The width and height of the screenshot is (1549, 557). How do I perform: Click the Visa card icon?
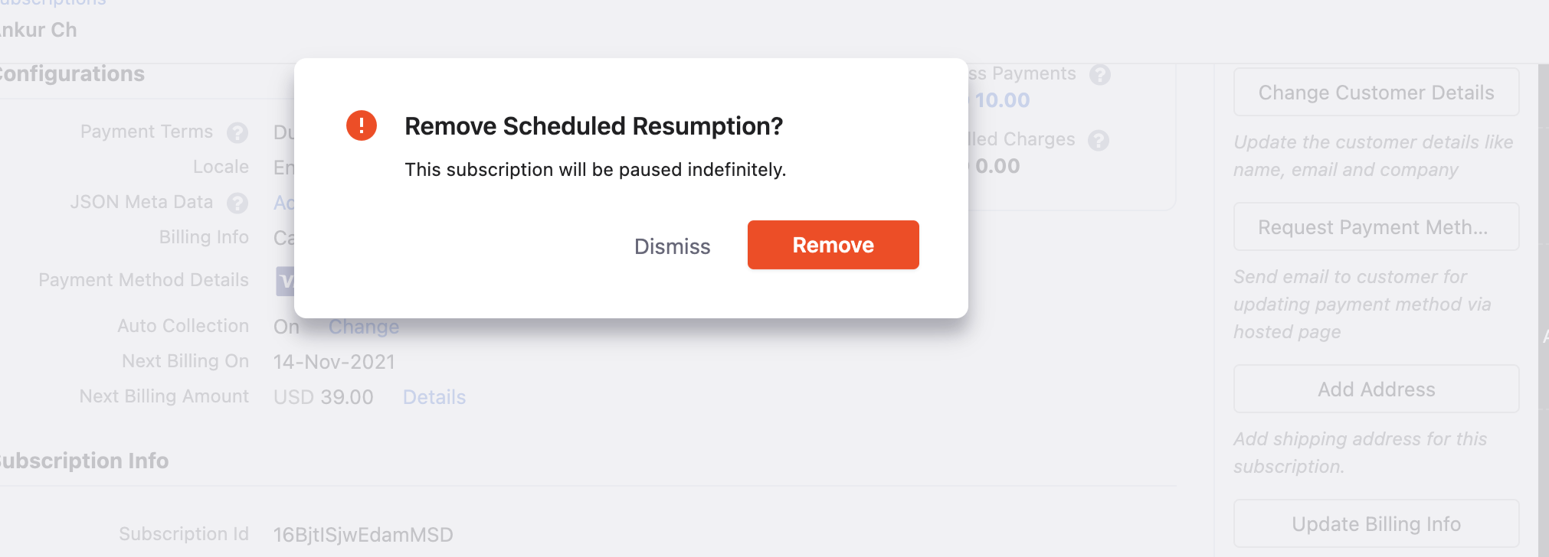pos(285,282)
